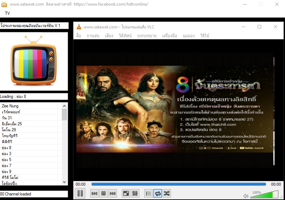
Task: Click channel list scroll up arrow
Action: 64,106
